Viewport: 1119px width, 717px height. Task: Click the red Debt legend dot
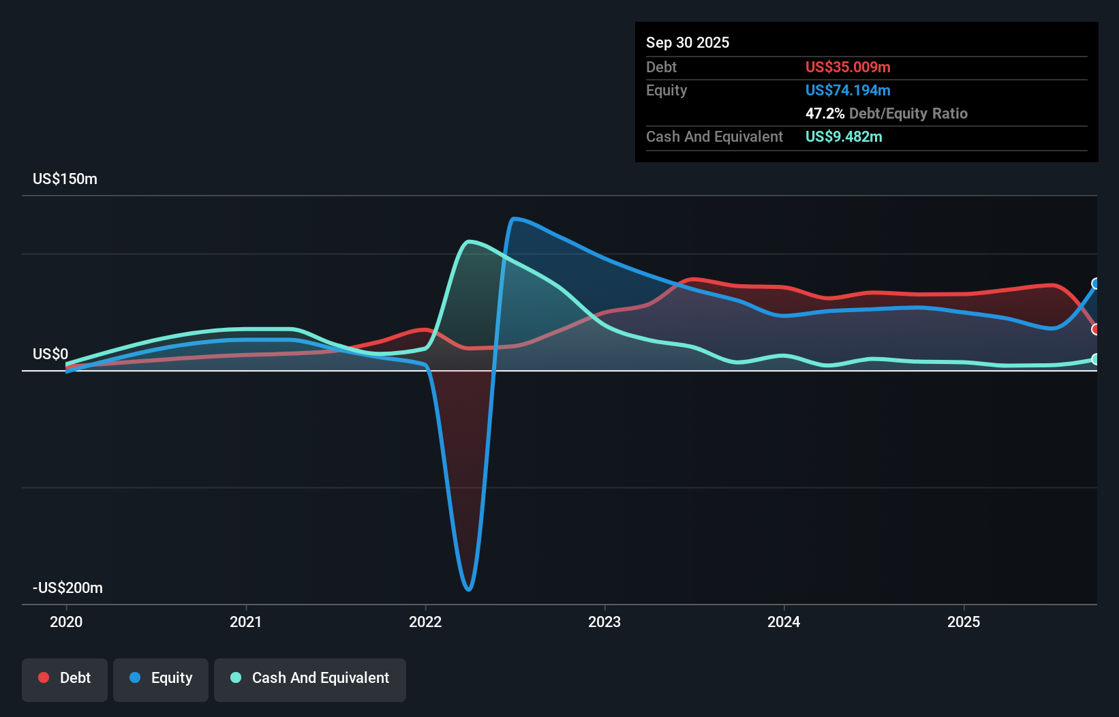pyautogui.click(x=44, y=677)
